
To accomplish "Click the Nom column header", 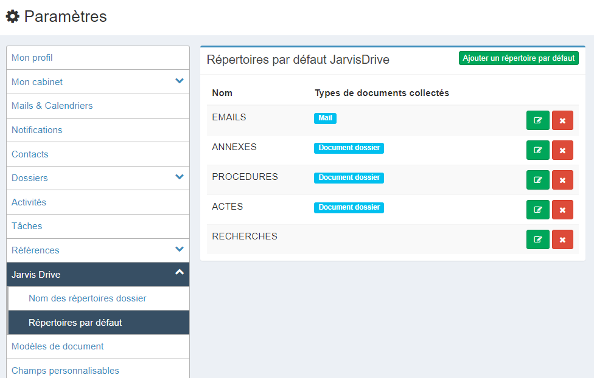I will [222, 93].
